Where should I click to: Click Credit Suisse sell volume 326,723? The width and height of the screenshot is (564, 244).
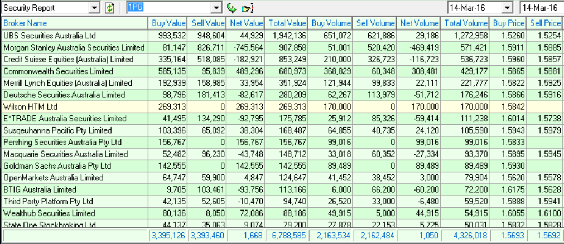coord(381,60)
